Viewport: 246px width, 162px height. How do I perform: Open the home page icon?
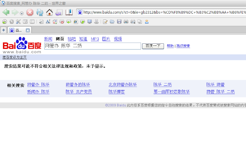coord(50,12)
